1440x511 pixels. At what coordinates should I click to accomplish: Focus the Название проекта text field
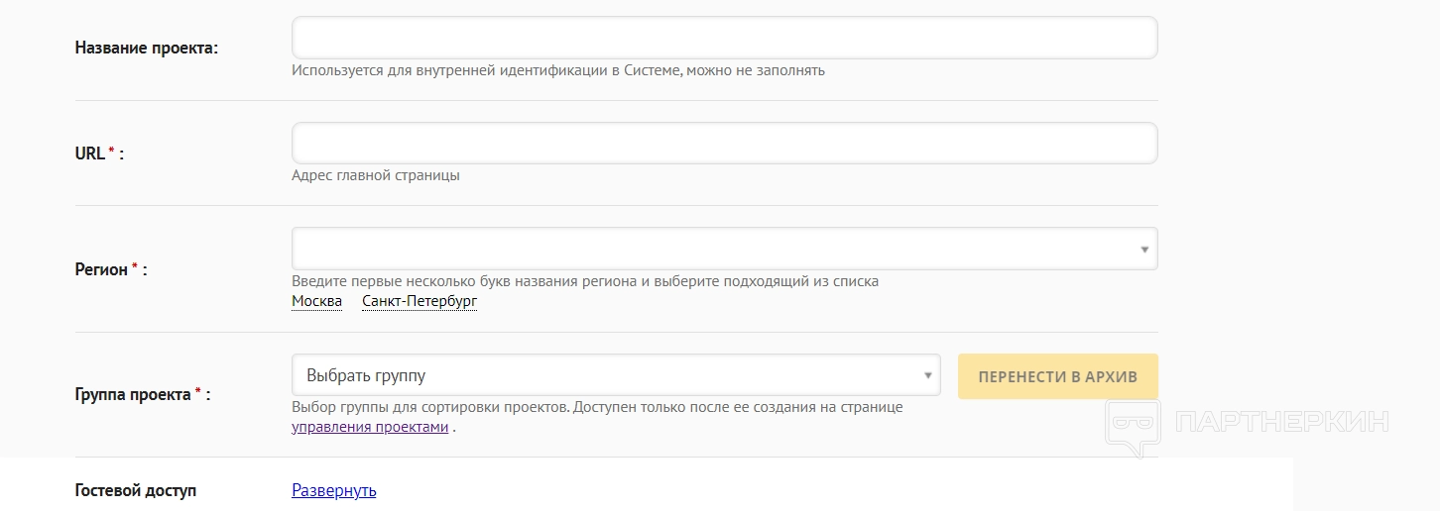click(724, 38)
